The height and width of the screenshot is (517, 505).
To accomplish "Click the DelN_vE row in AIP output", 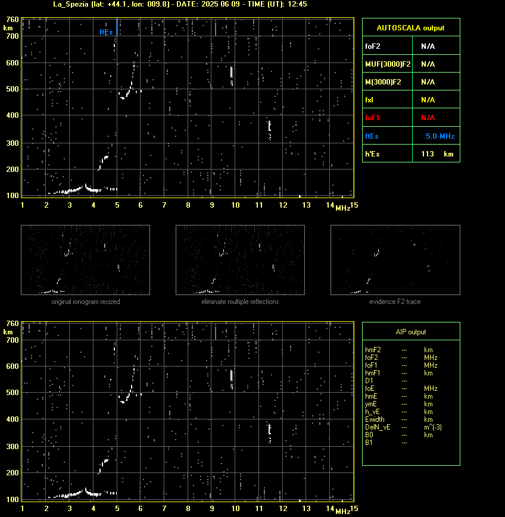I will click(x=403, y=427).
